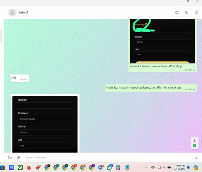
Task: Open Calculator from the taskbar
Action: tap(118, 168)
